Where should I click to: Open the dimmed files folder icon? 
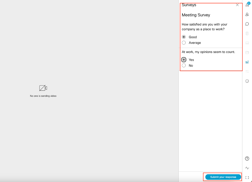point(247,53)
